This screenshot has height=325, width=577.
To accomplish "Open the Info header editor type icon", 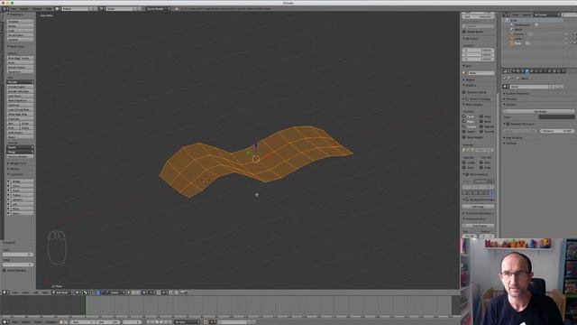I will [5, 8].
